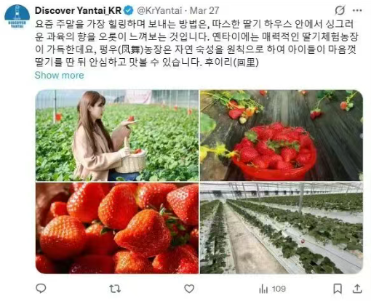Open the reply comment icon
Screen dimensions: 371x301
(x=41, y=289)
